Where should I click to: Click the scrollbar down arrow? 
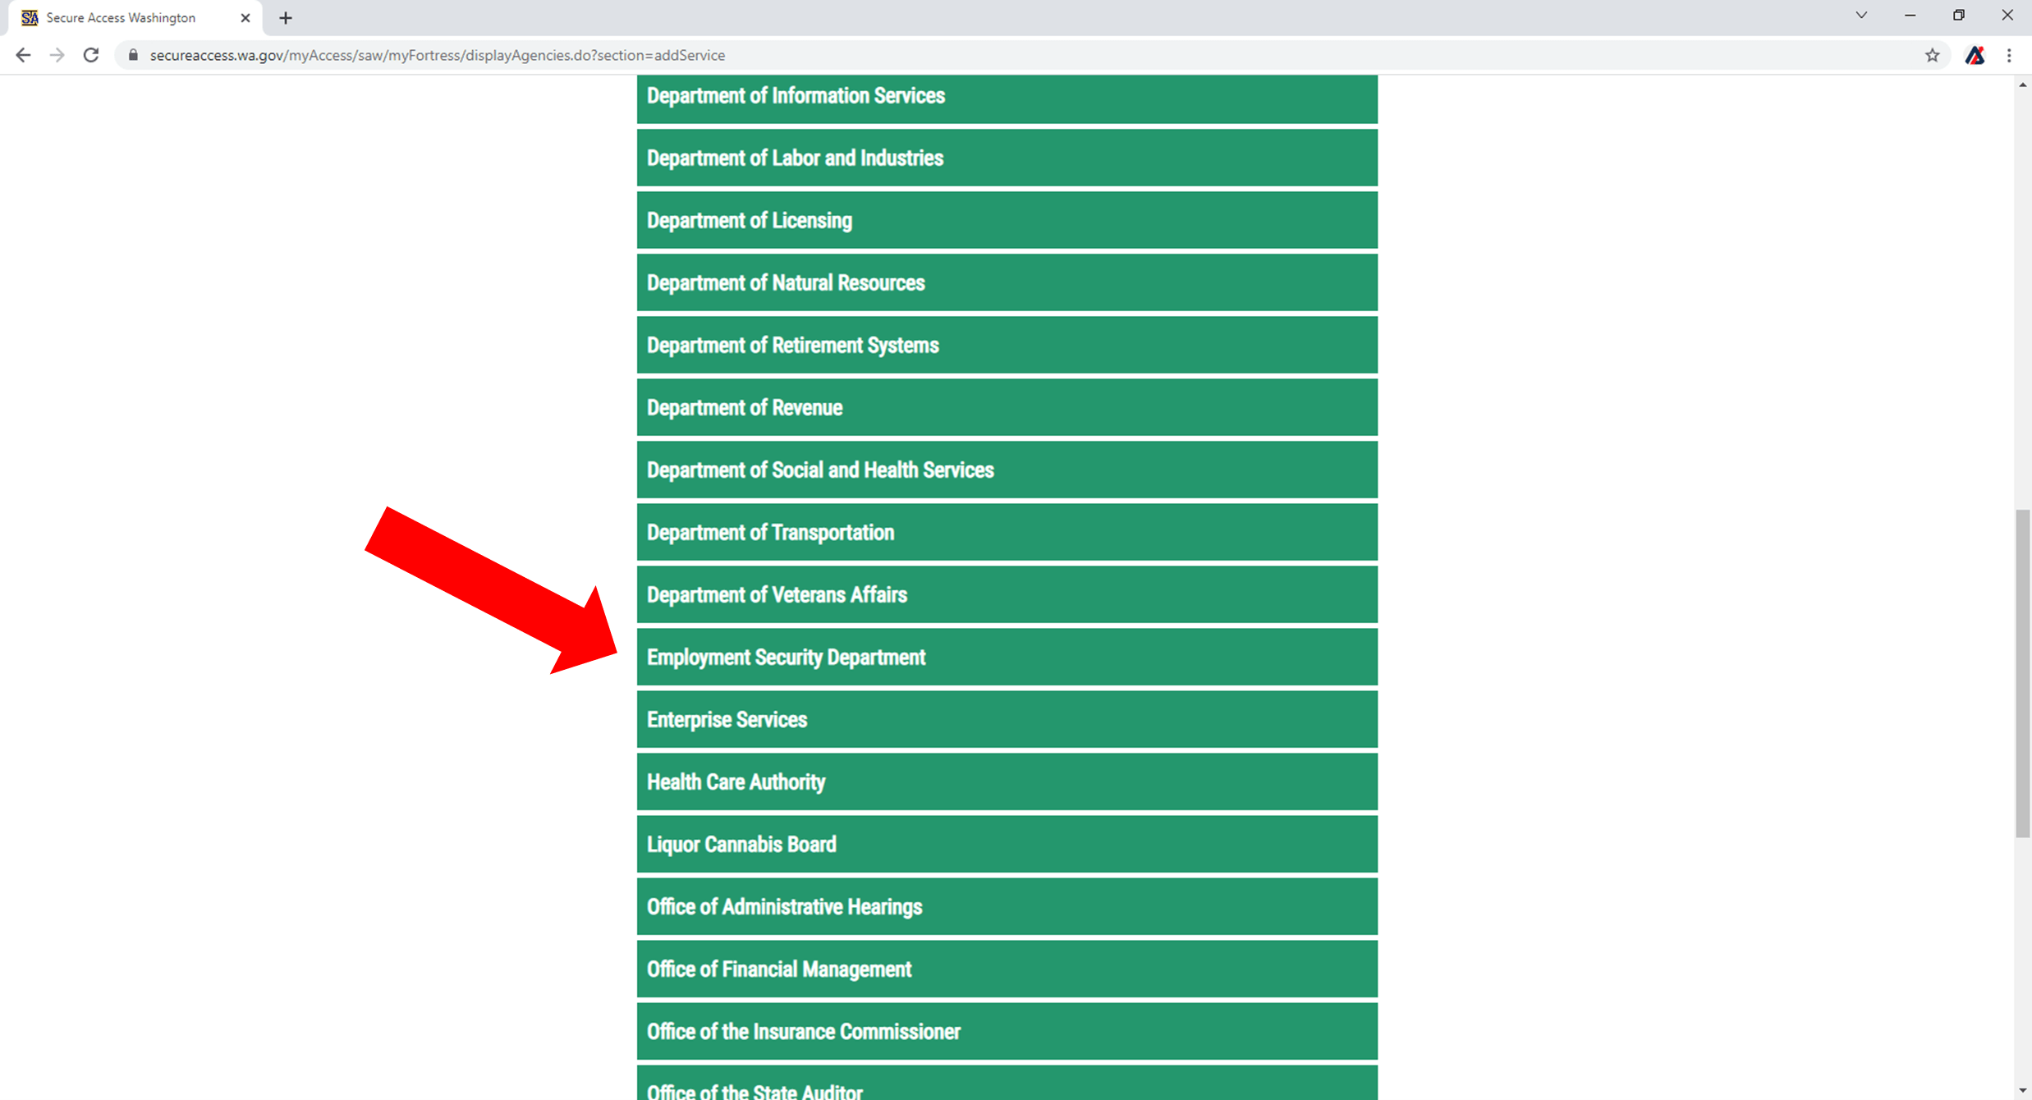point(2021,1090)
